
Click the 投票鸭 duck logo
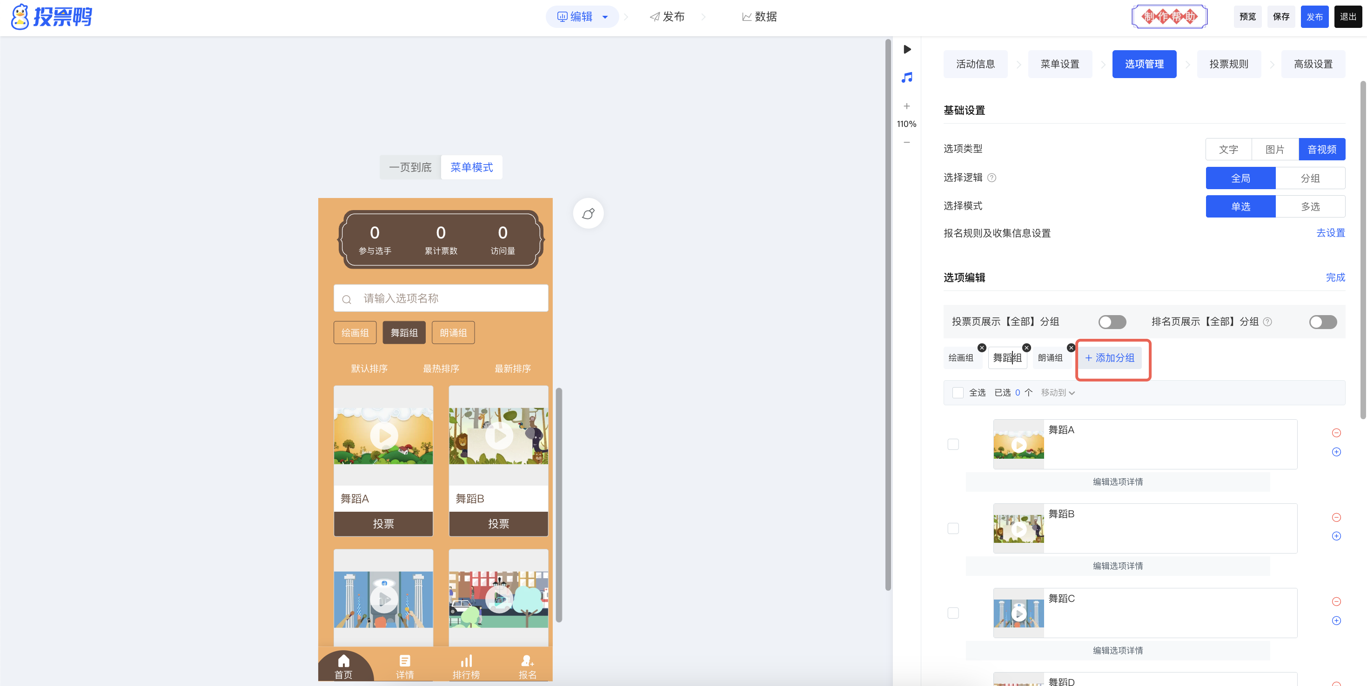[x=51, y=16]
